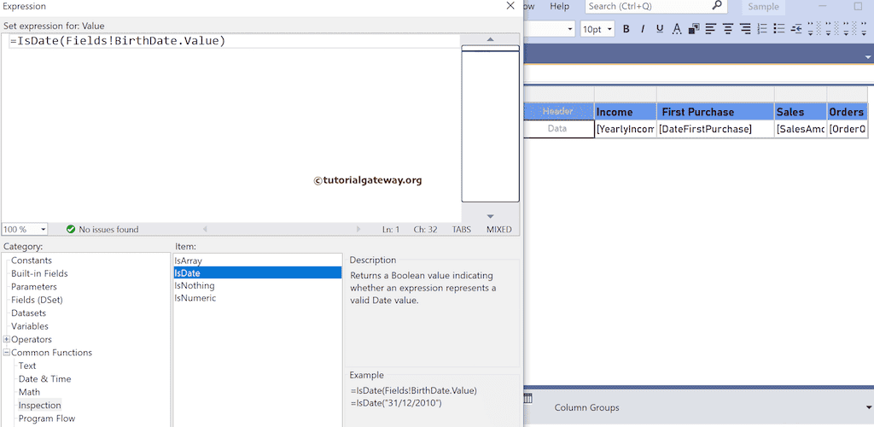The height and width of the screenshot is (427, 874).
Task: Click the TABS indicator in editor status
Action: tap(462, 229)
